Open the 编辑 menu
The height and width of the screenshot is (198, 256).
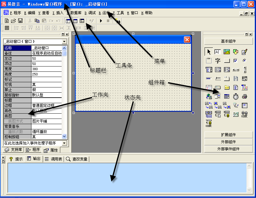point(30,13)
